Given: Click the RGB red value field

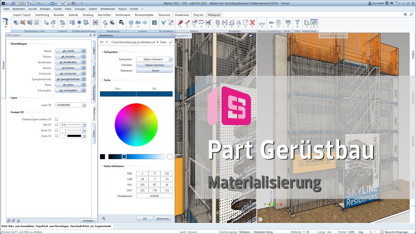Looking at the screenshot, I should (142, 174).
